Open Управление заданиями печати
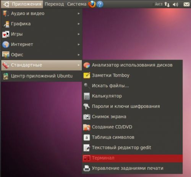 coord(132,168)
